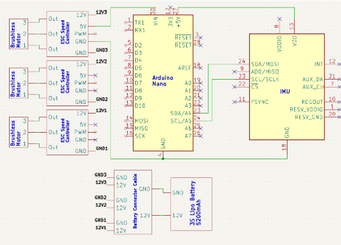Select the INT pin label on the IMU
The width and height of the screenshot is (341, 245).
[318, 64]
